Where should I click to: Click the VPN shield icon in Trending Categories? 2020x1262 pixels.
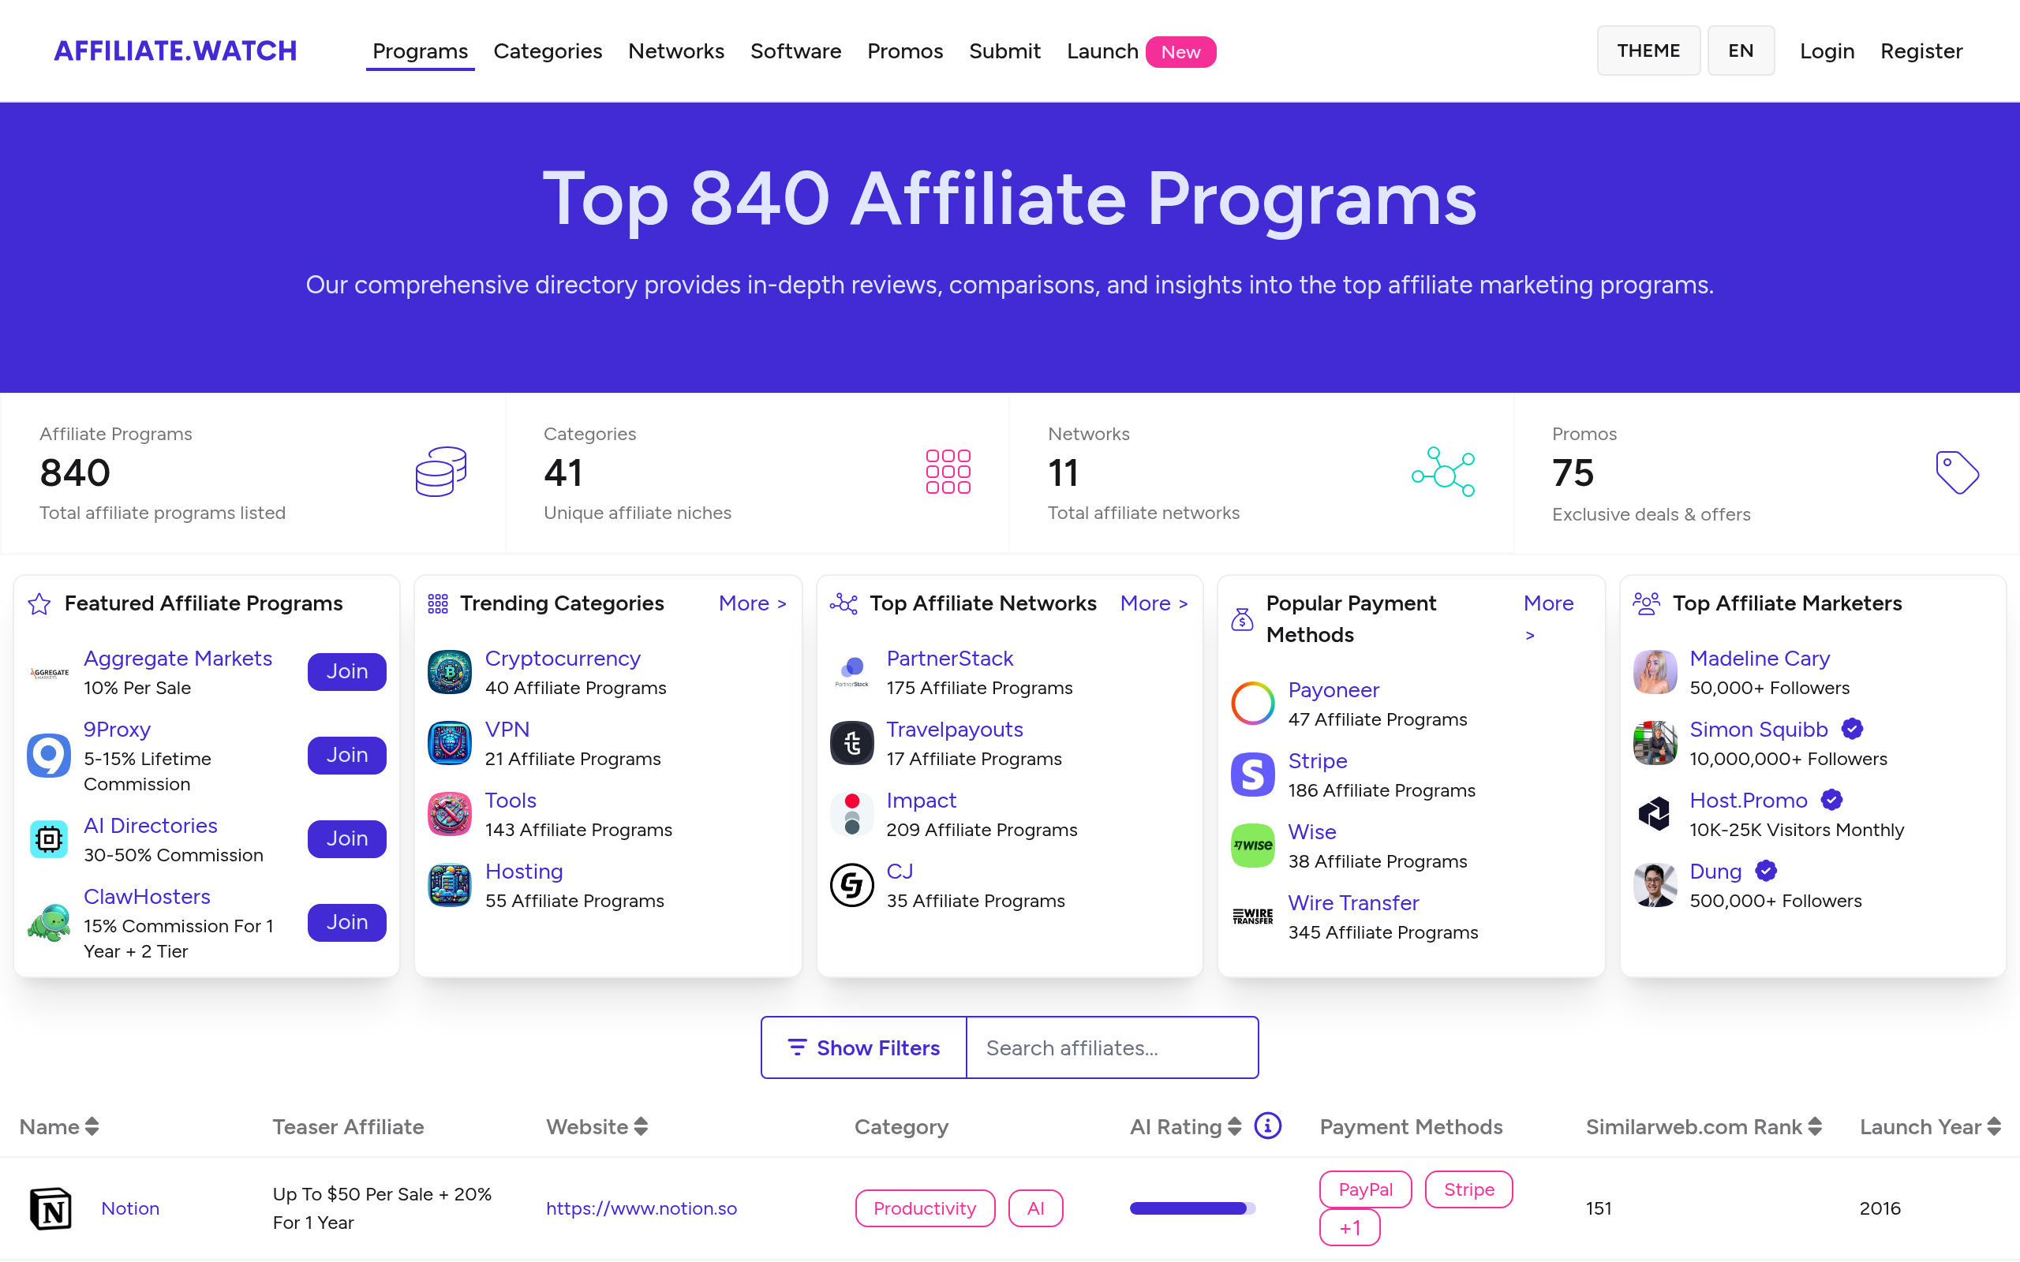point(449,742)
